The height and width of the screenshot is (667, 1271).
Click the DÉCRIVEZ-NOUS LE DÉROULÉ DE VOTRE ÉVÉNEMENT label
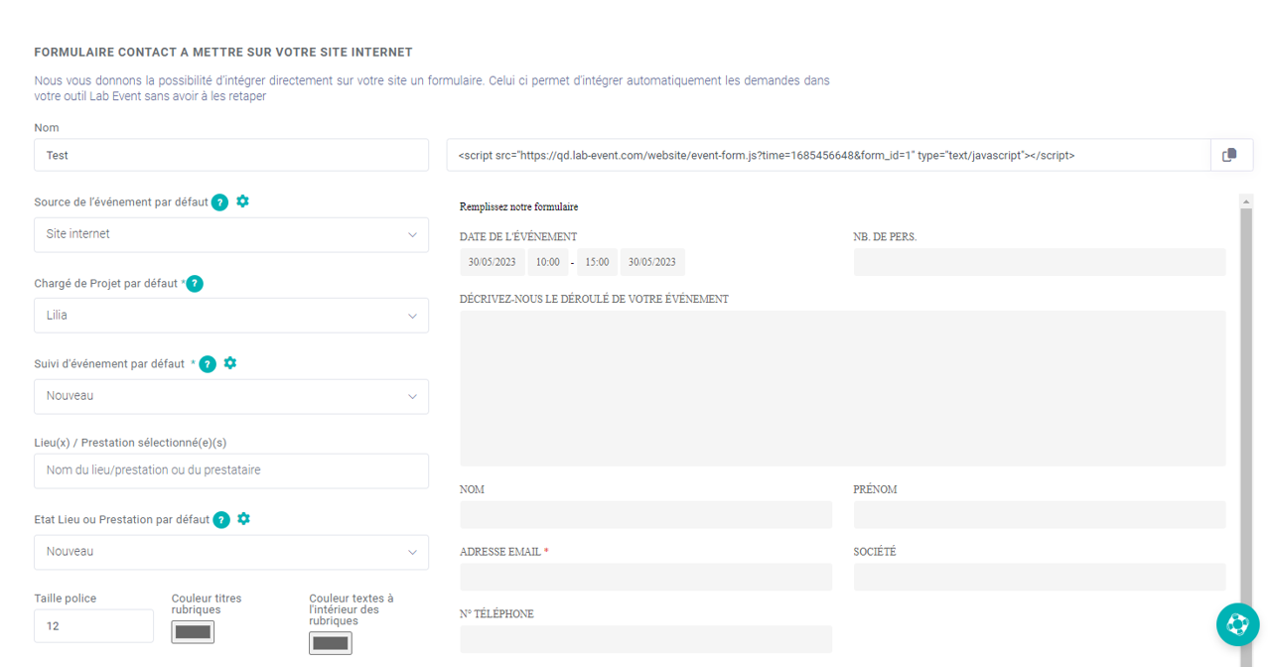coord(594,299)
